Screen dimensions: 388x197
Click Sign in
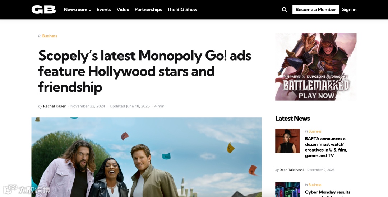[349, 9]
